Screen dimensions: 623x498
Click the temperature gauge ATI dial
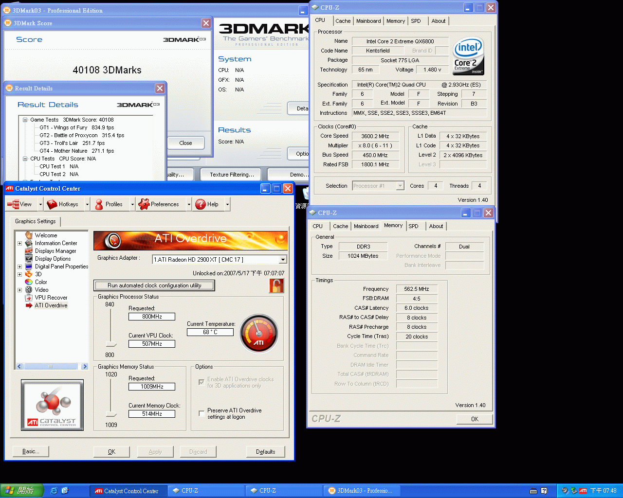[x=259, y=334]
